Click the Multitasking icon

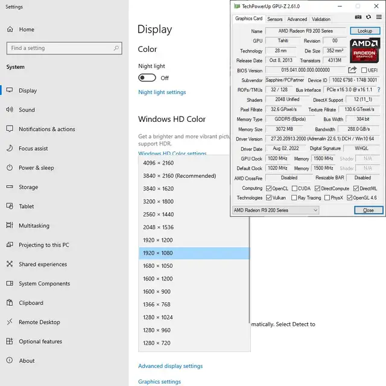[10, 225]
